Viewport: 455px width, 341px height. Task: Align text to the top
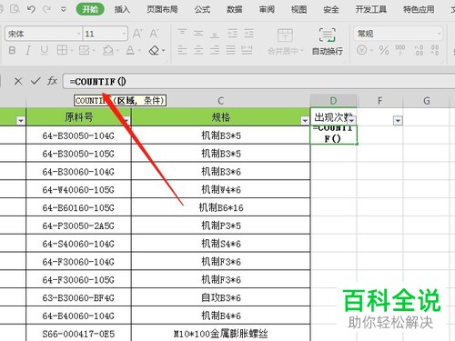coord(182,33)
